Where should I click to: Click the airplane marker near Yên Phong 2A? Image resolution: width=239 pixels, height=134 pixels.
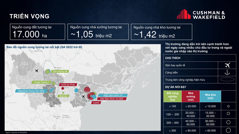tap(37, 70)
